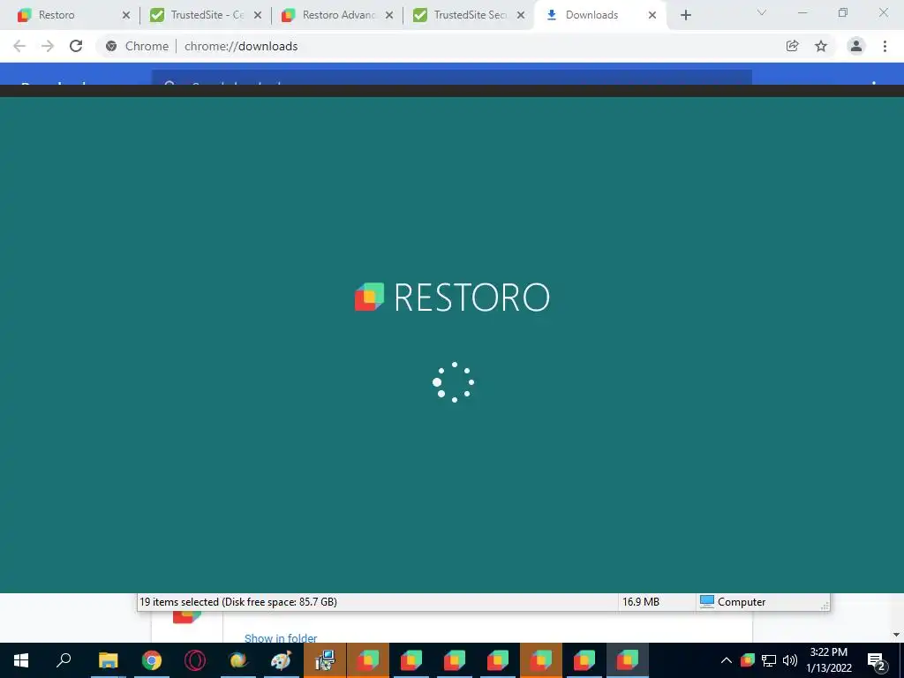The width and height of the screenshot is (904, 678).
Task: Open the taskbar clock showing 3:22 PM
Action: [x=828, y=660]
